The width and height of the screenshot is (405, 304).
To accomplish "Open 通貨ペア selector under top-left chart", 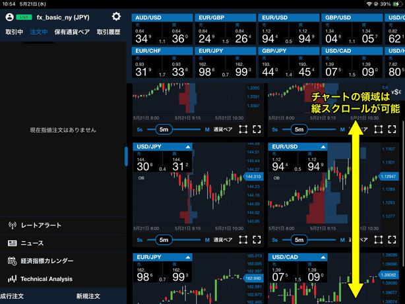I will (223, 129).
